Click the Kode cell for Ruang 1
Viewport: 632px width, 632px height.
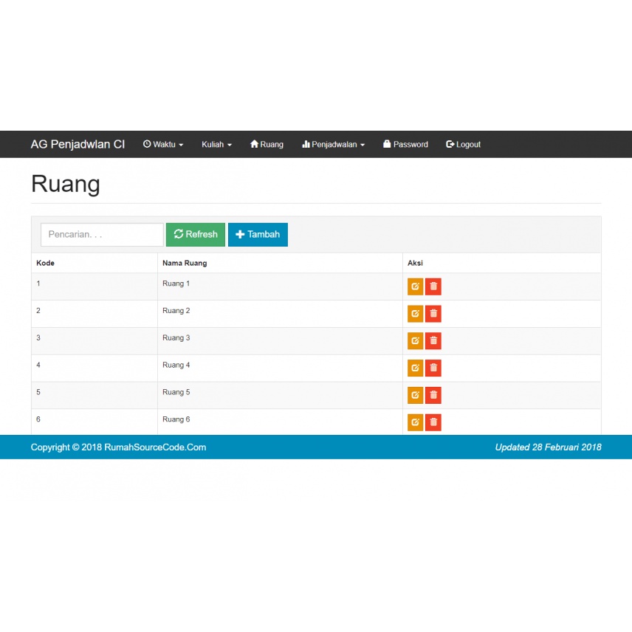[95, 286]
